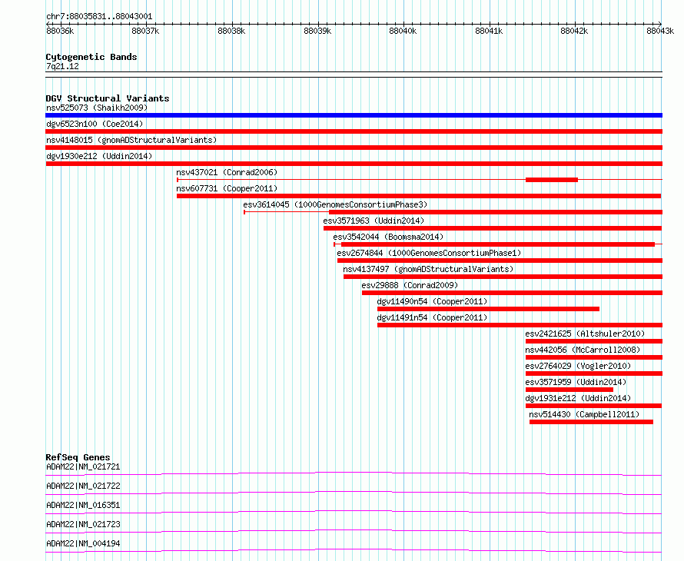The height and width of the screenshot is (561, 684).
Task: Click the RefSeq Genes track title
Action: point(78,457)
